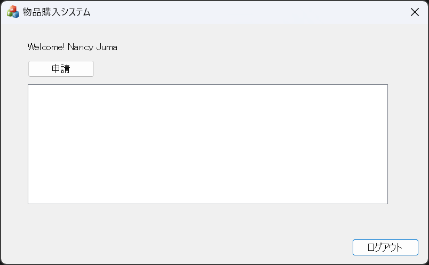Click the 物品購入システム app icon
The height and width of the screenshot is (265, 429).
tap(13, 12)
